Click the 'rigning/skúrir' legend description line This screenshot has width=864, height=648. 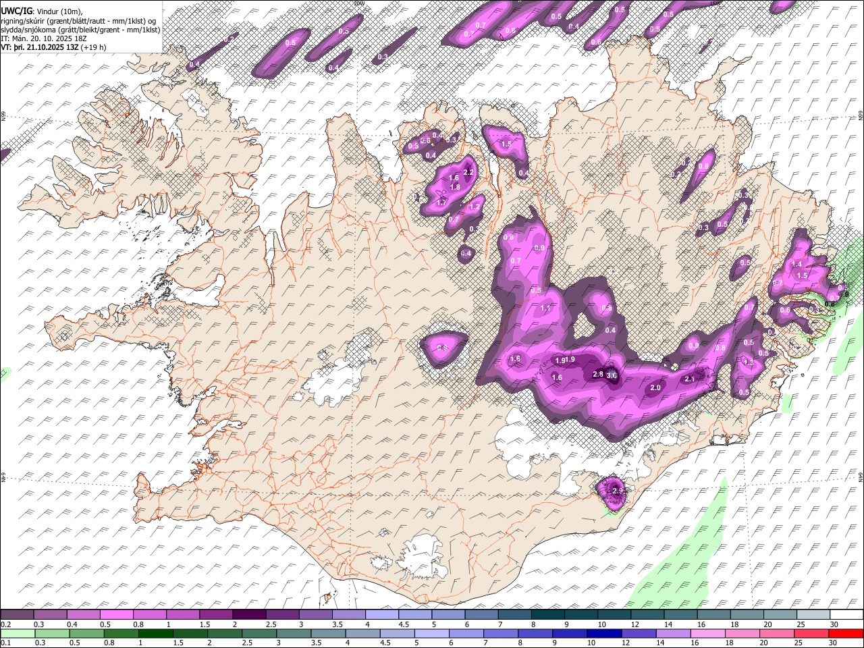[x=78, y=20]
